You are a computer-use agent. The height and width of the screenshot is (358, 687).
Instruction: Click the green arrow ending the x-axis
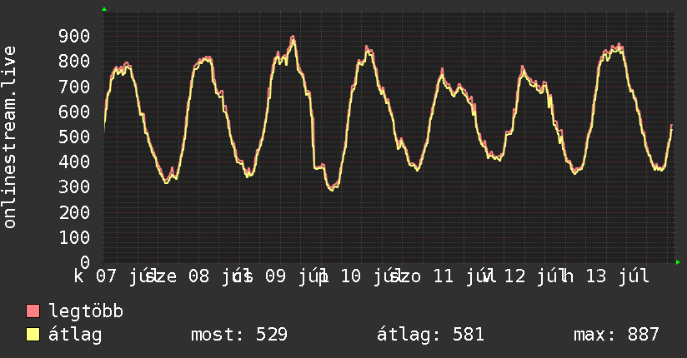click(678, 262)
